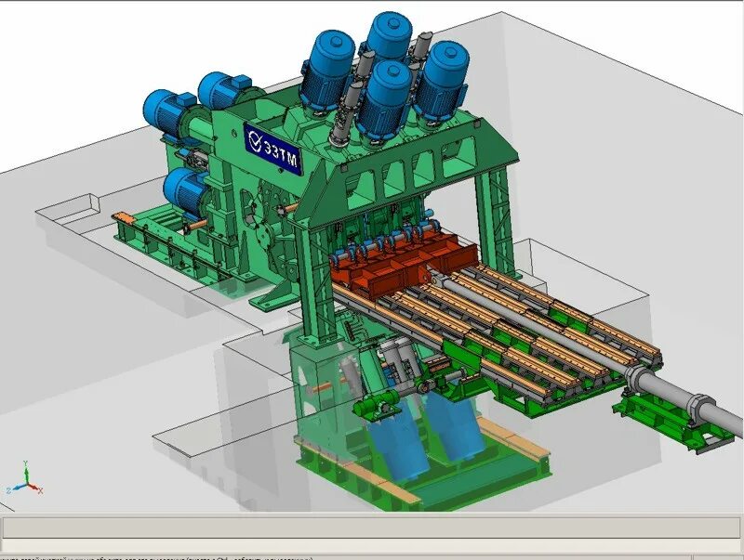Click the XYZ coordinate axis triad
This screenshot has height=560, width=744.
point(25,477)
